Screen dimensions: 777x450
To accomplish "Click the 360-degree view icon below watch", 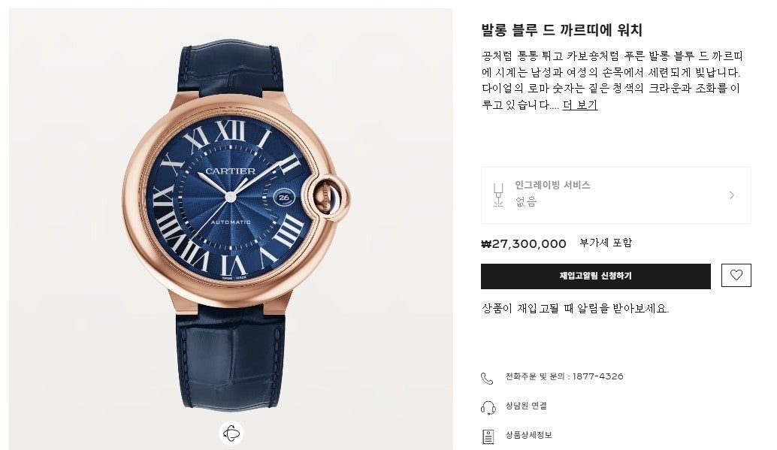I will pos(231,433).
